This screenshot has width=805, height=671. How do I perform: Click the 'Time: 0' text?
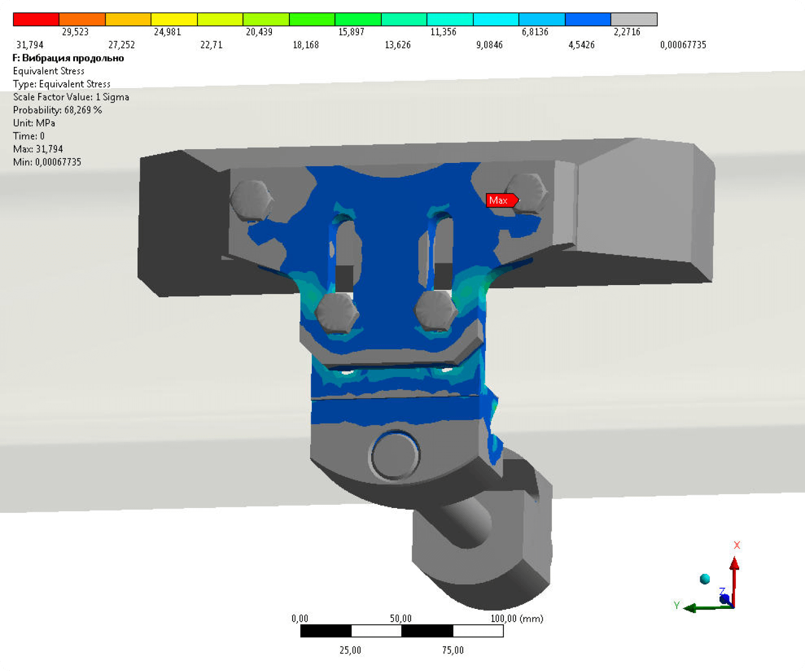click(x=29, y=136)
